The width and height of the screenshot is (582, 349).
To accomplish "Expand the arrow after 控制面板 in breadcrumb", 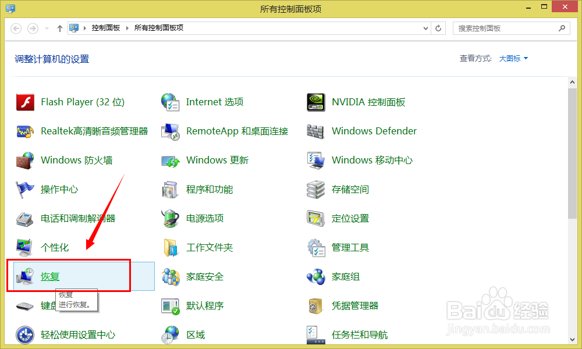I will pyautogui.click(x=127, y=28).
